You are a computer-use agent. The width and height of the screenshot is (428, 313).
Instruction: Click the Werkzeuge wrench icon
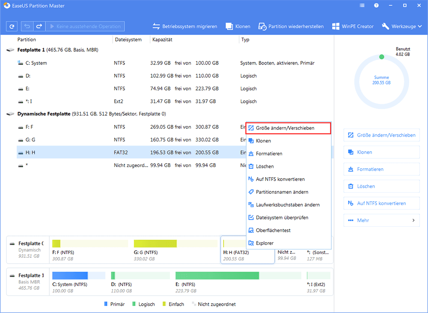pyautogui.click(x=386, y=26)
